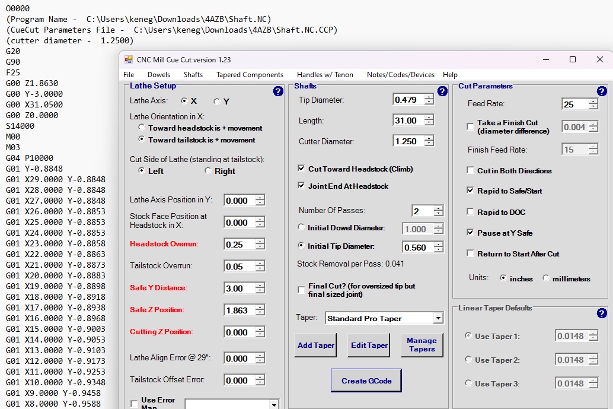Open the Dowels menu
Screen dimensions: 613x409
tap(159, 75)
